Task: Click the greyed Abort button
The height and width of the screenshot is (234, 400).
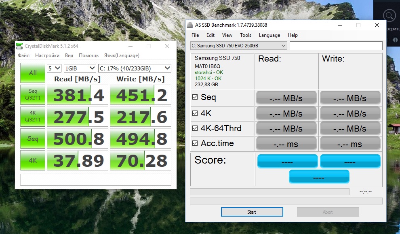Action: pos(328,212)
